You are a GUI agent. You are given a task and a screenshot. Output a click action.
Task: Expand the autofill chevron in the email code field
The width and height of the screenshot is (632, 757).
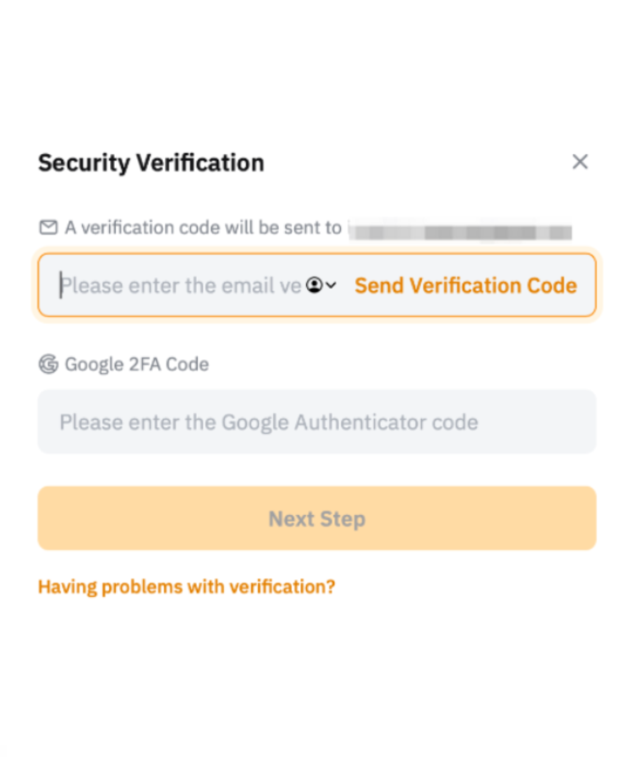(331, 285)
